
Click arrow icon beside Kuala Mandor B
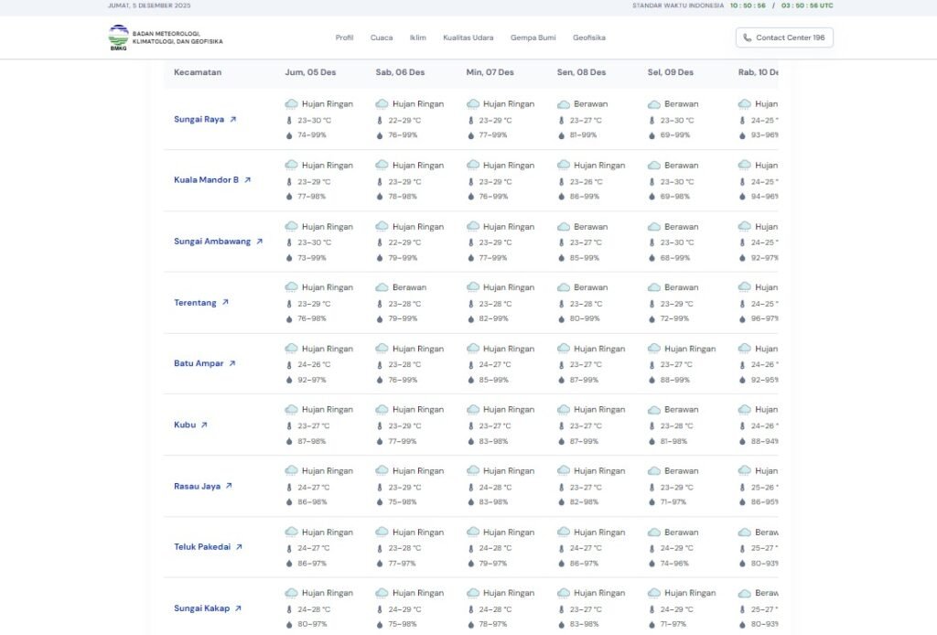point(248,180)
